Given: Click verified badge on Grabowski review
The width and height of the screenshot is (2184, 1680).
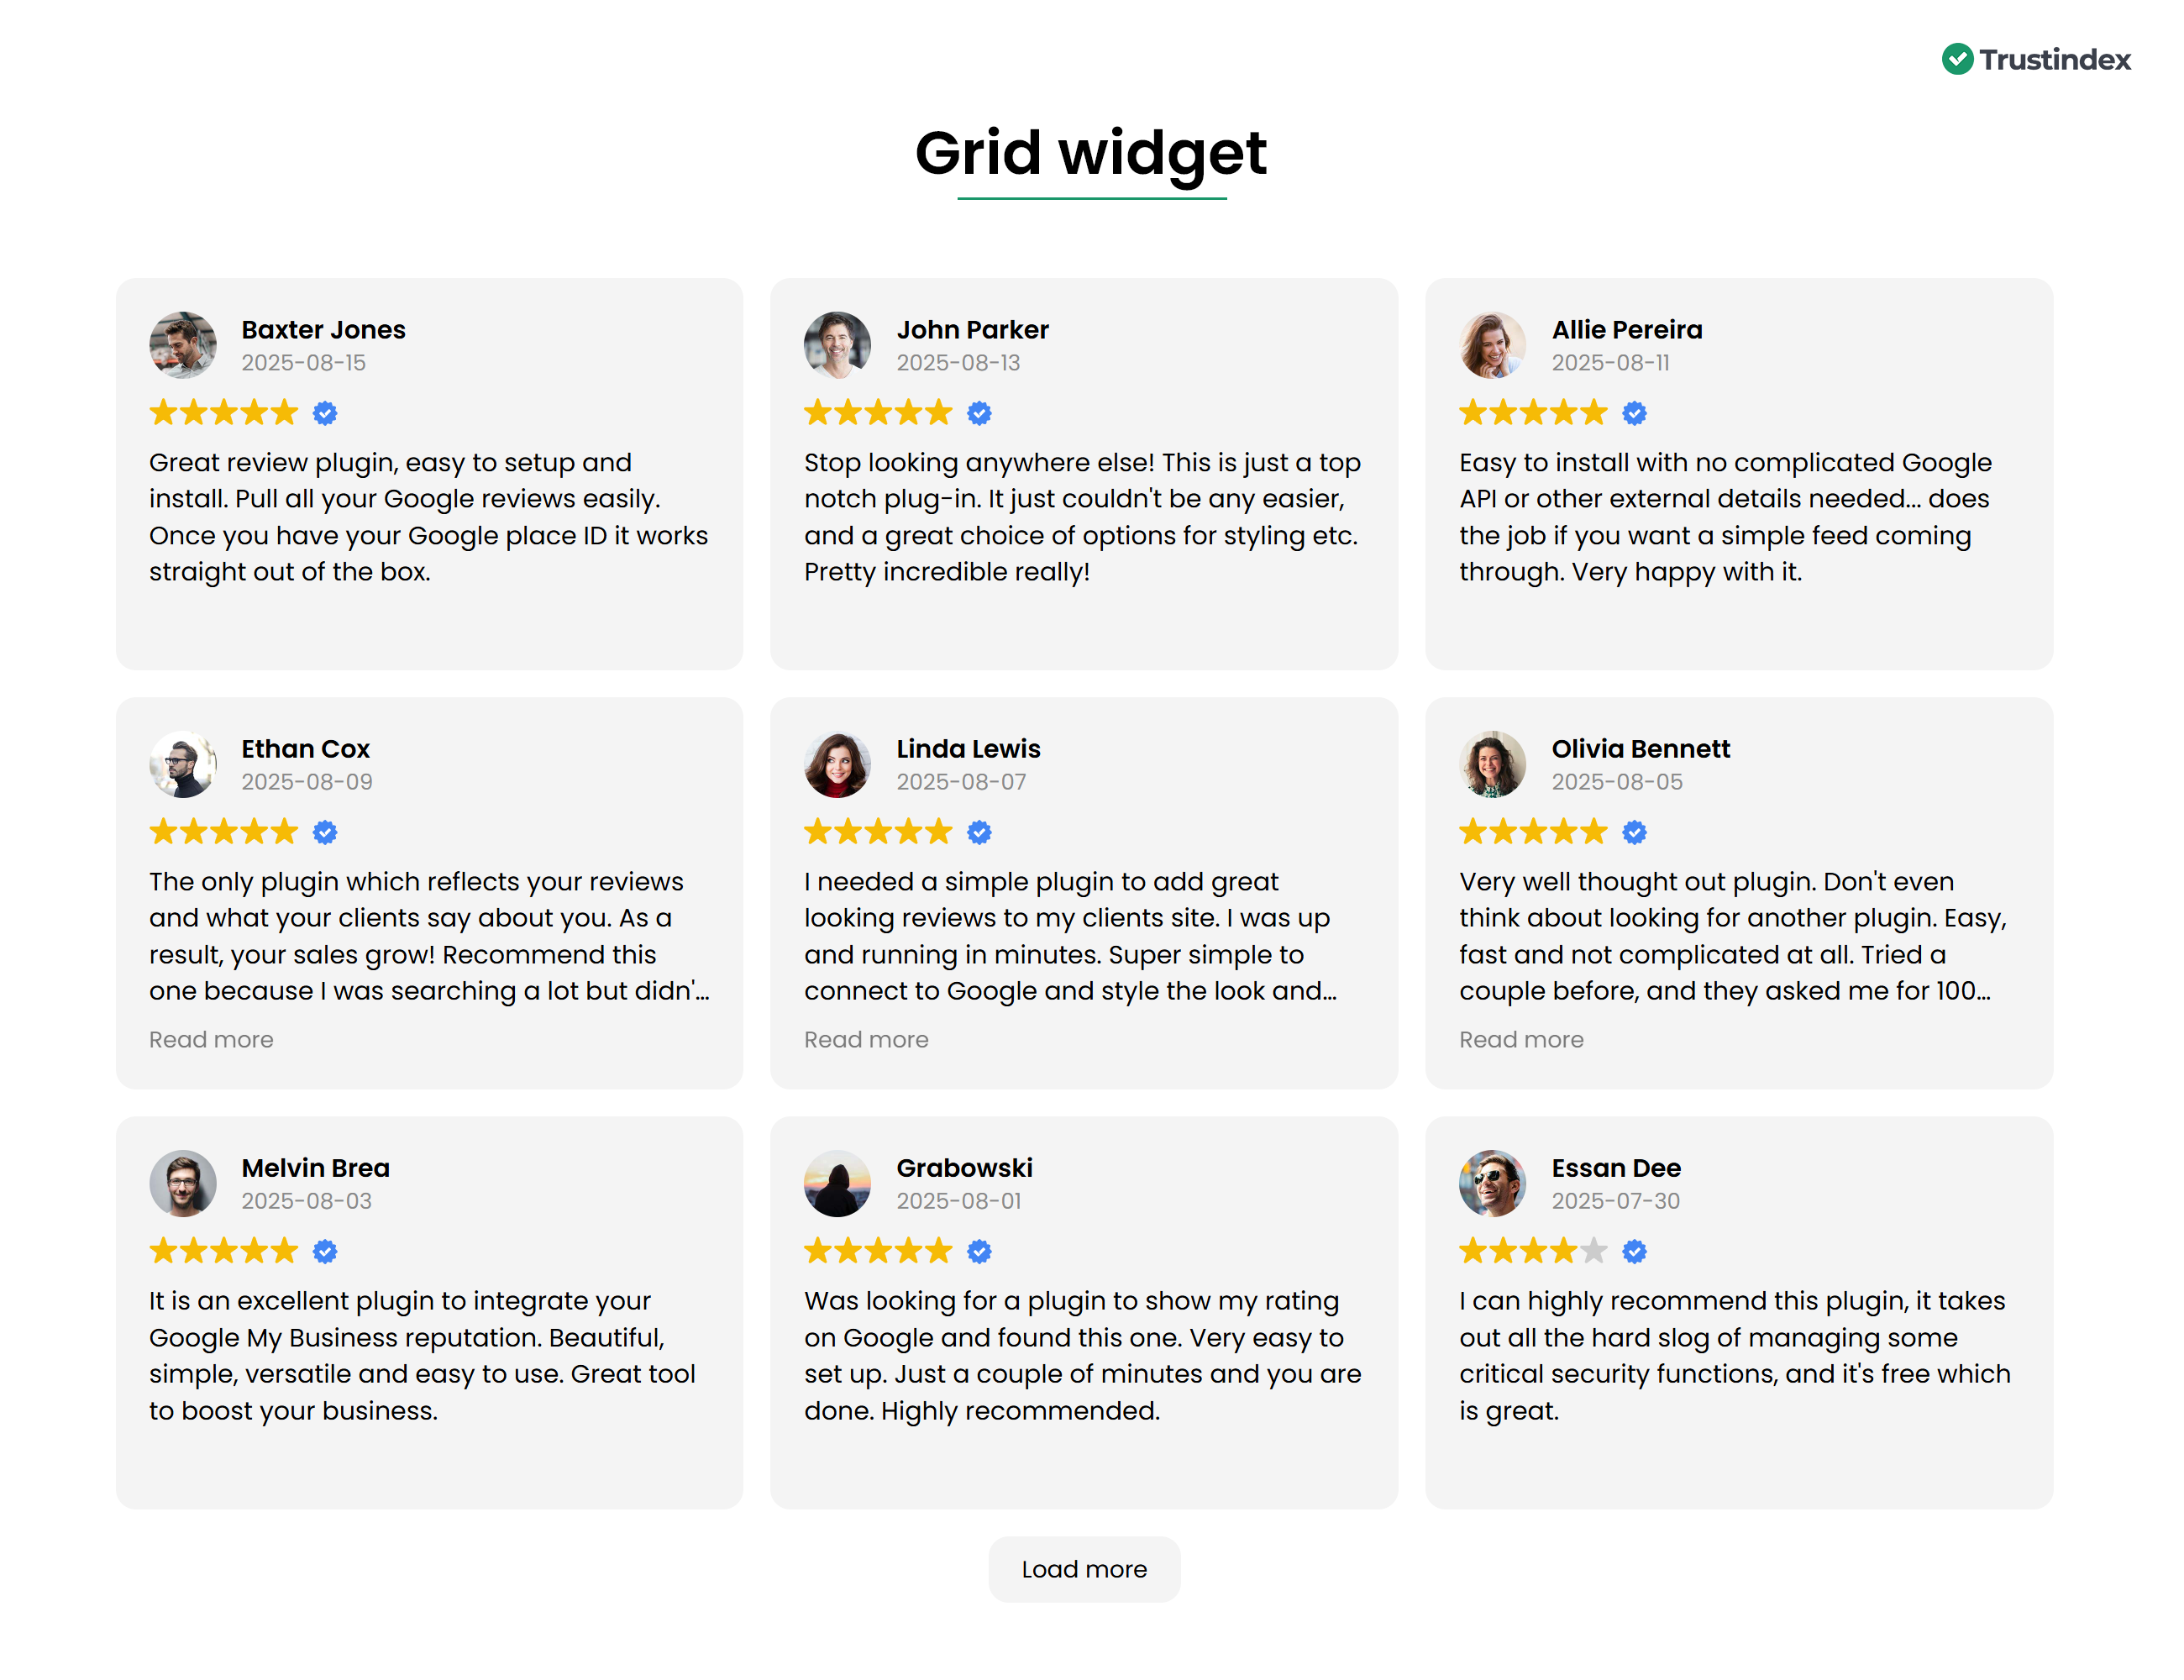Looking at the screenshot, I should [x=979, y=1251].
